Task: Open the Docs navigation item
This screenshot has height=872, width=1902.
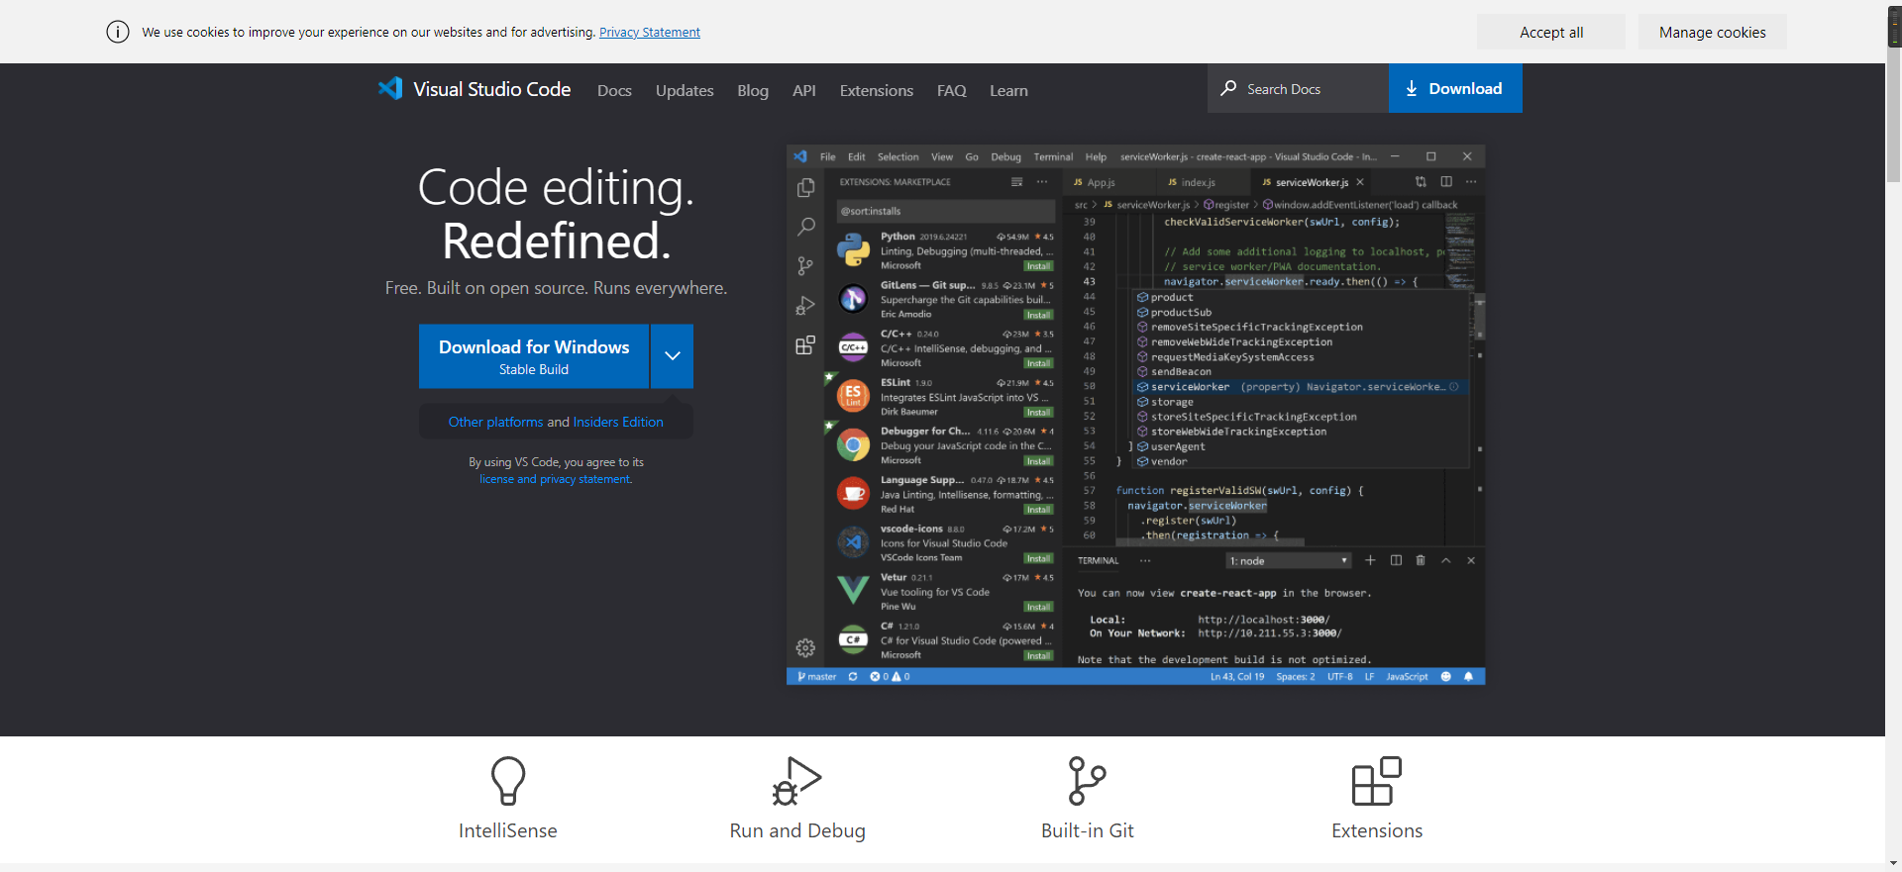Action: (614, 90)
